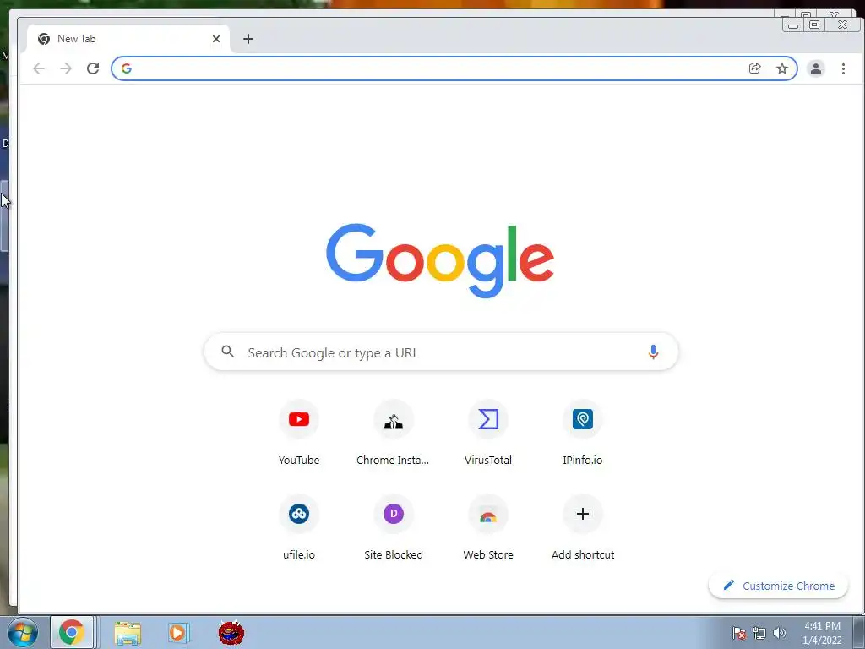Screen dimensions: 865x649
Task: Click the Search Google or type a URL box
Action: [x=441, y=352]
